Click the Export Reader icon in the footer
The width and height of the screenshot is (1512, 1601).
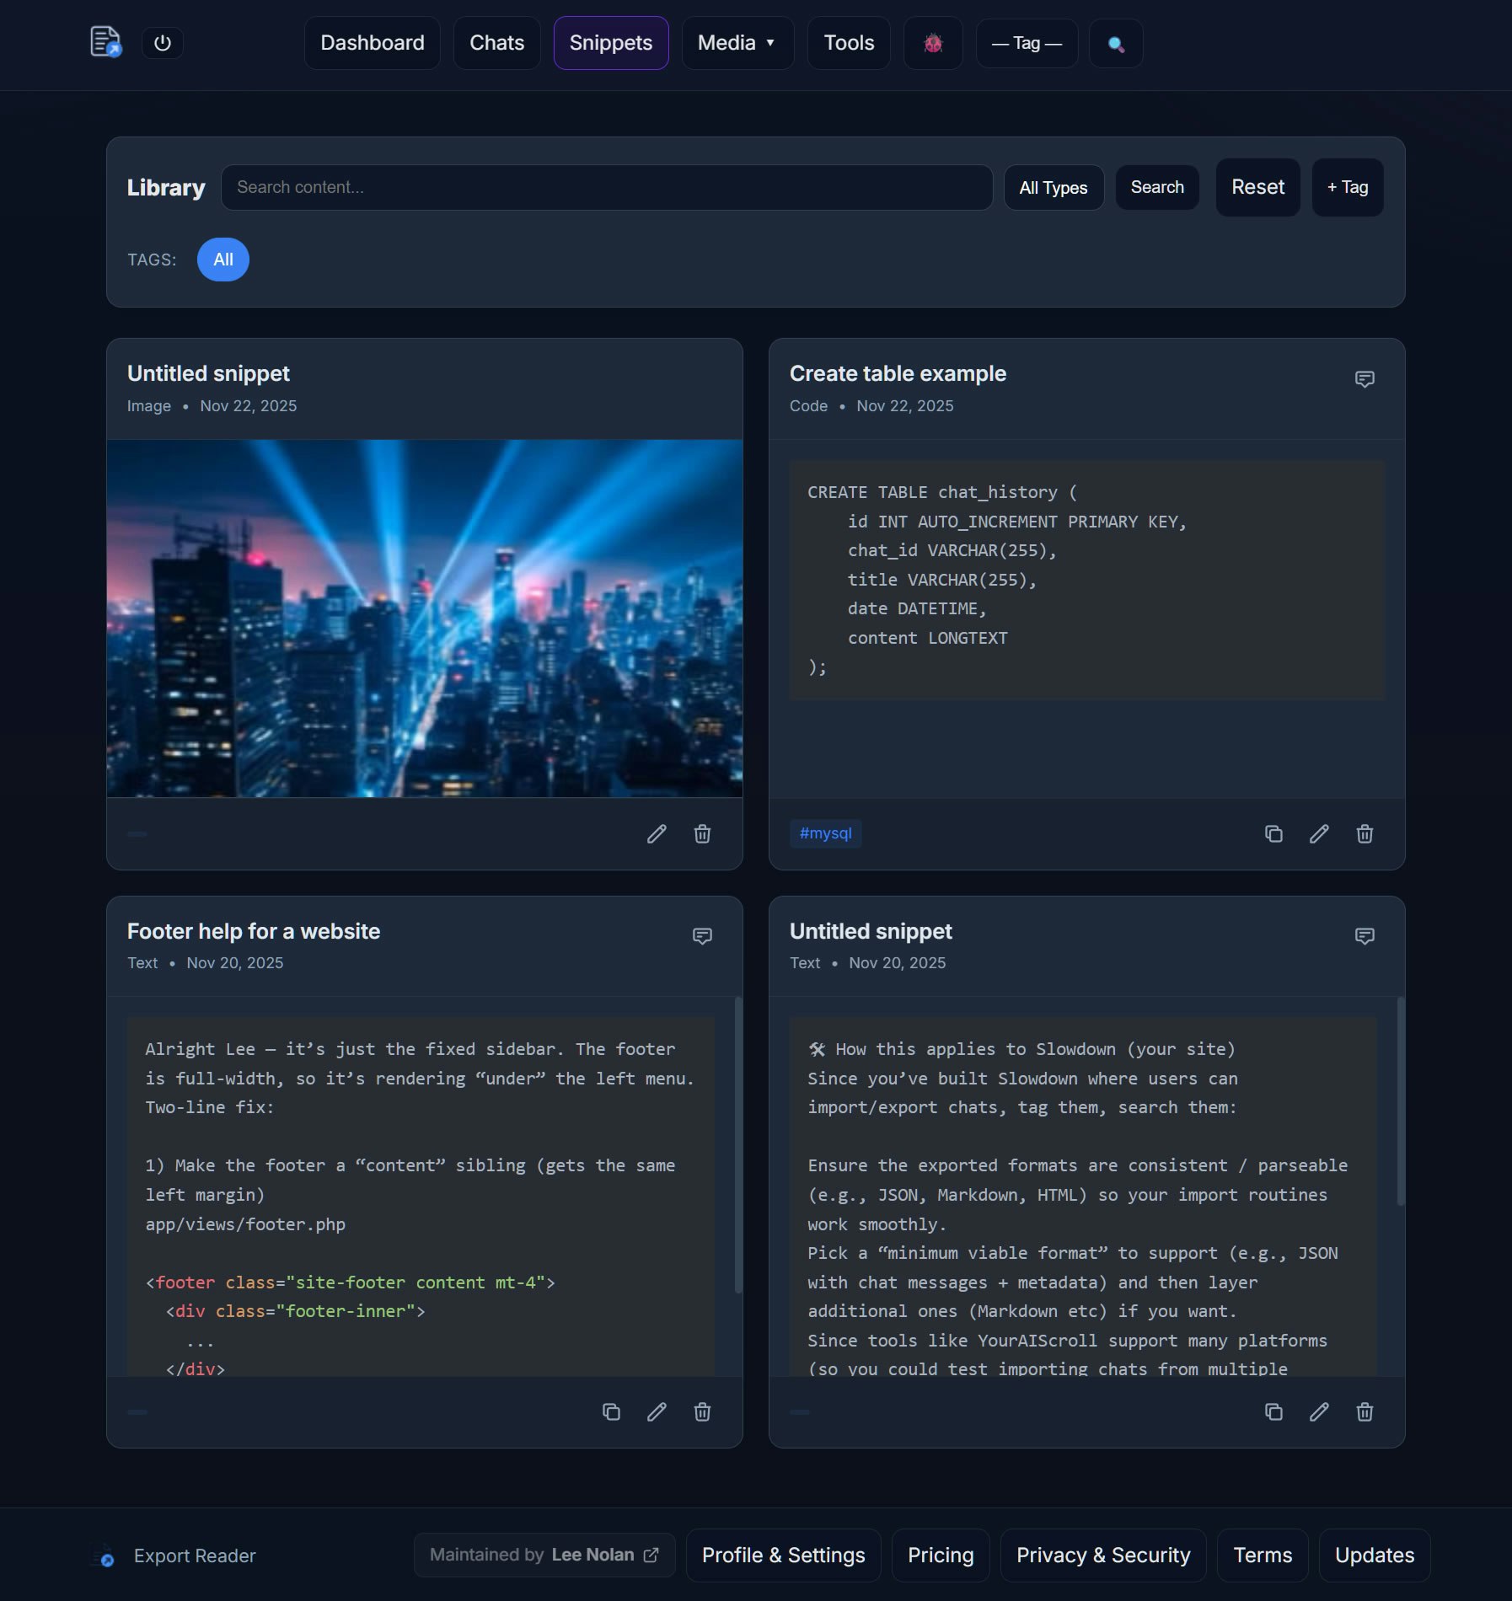coord(105,1556)
